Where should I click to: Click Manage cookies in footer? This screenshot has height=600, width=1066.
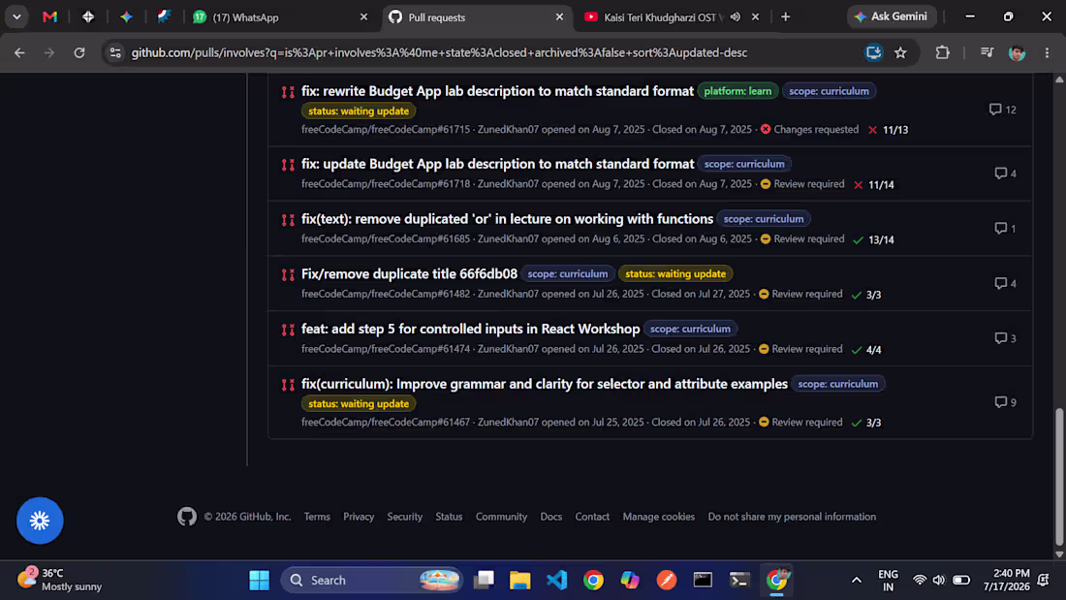659,517
